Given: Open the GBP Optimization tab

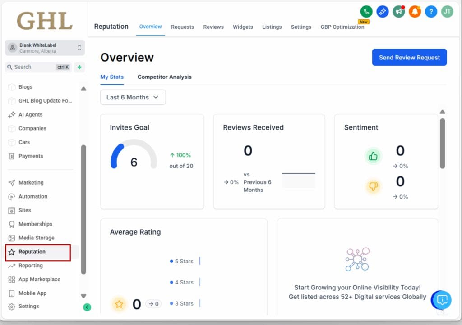Looking at the screenshot, I should [342, 27].
